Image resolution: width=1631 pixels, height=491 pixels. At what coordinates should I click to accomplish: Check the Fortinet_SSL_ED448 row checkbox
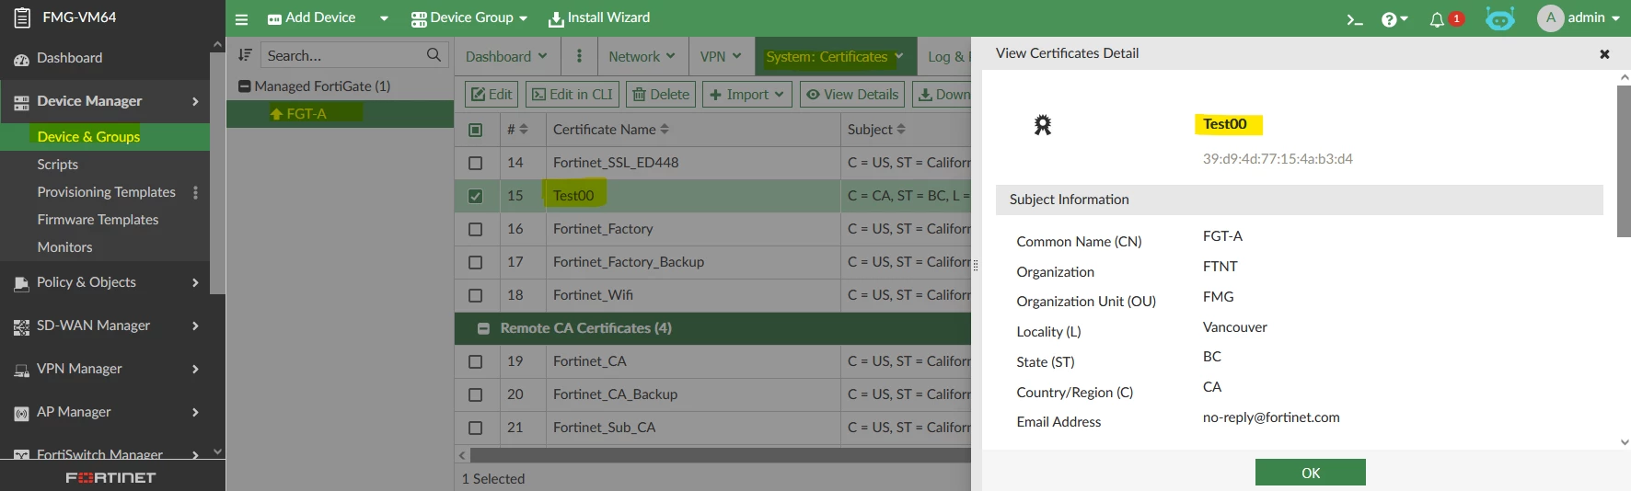[x=475, y=163]
